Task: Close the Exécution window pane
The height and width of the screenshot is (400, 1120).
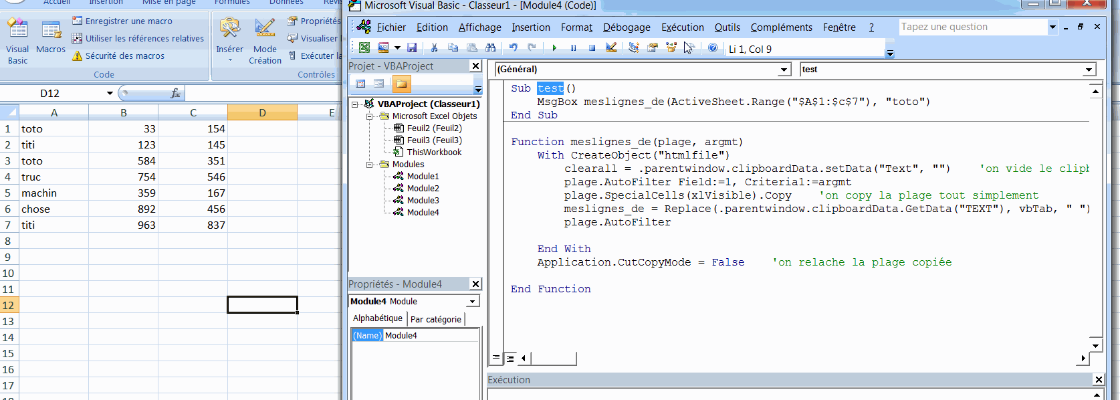Action: pos(1098,379)
